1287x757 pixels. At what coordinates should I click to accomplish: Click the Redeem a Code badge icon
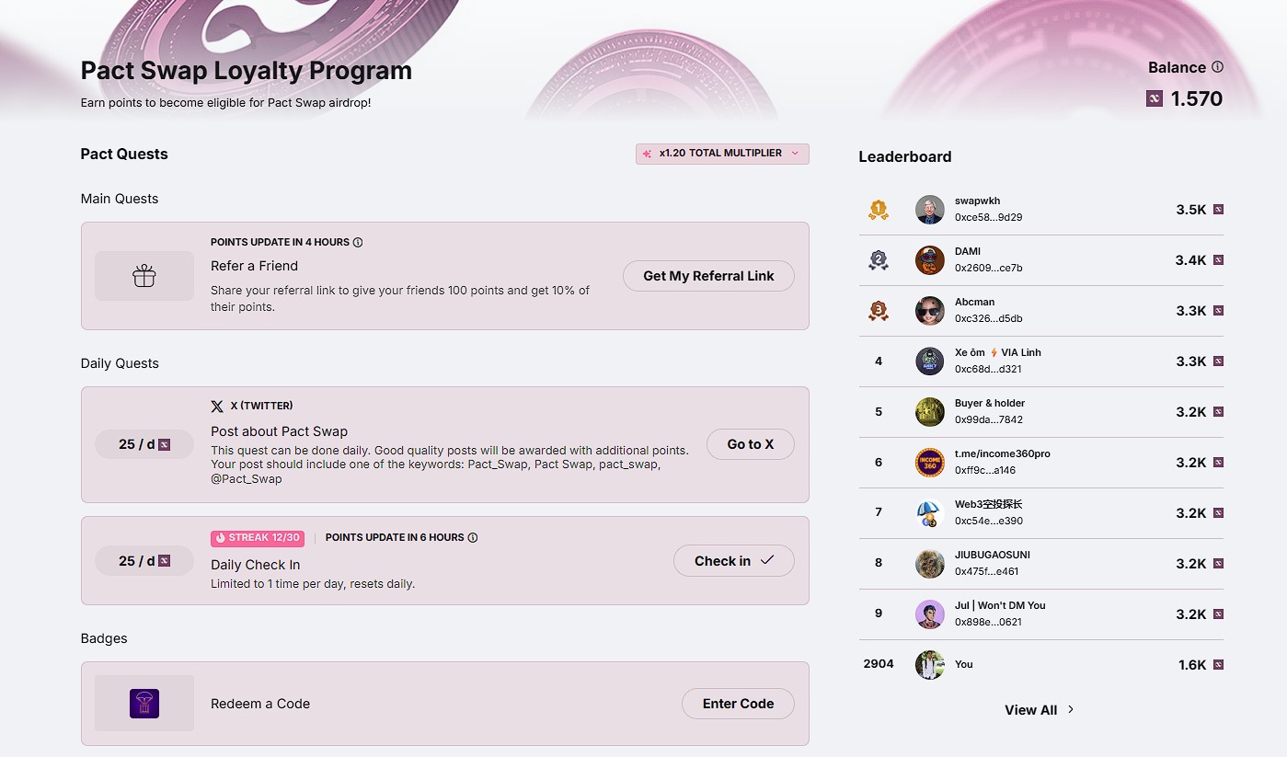click(x=144, y=704)
